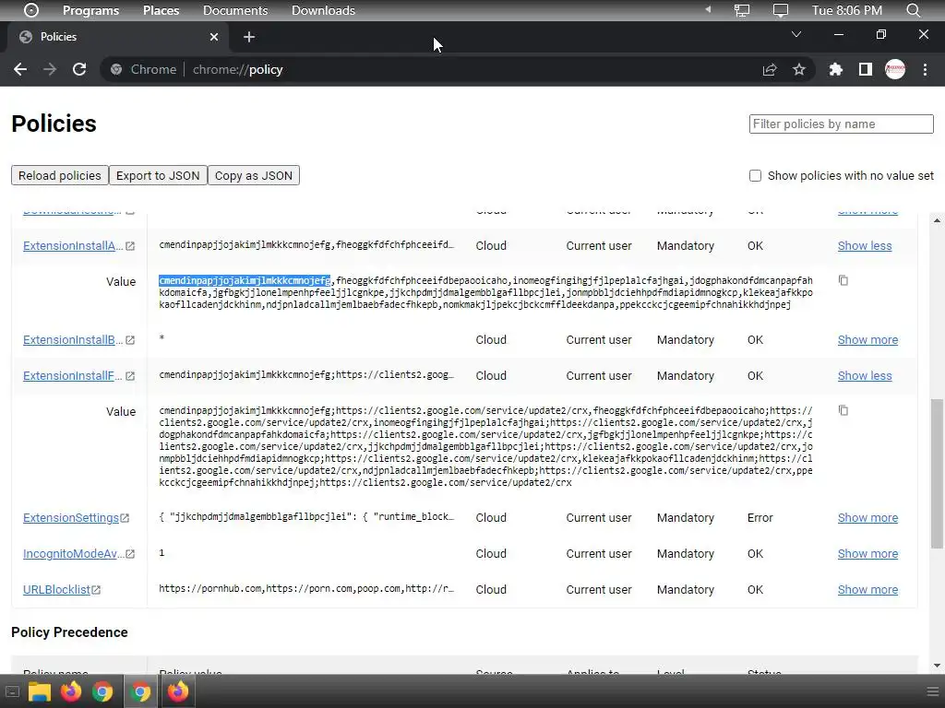
Task: Click the Reload policies button
Action: click(x=60, y=175)
